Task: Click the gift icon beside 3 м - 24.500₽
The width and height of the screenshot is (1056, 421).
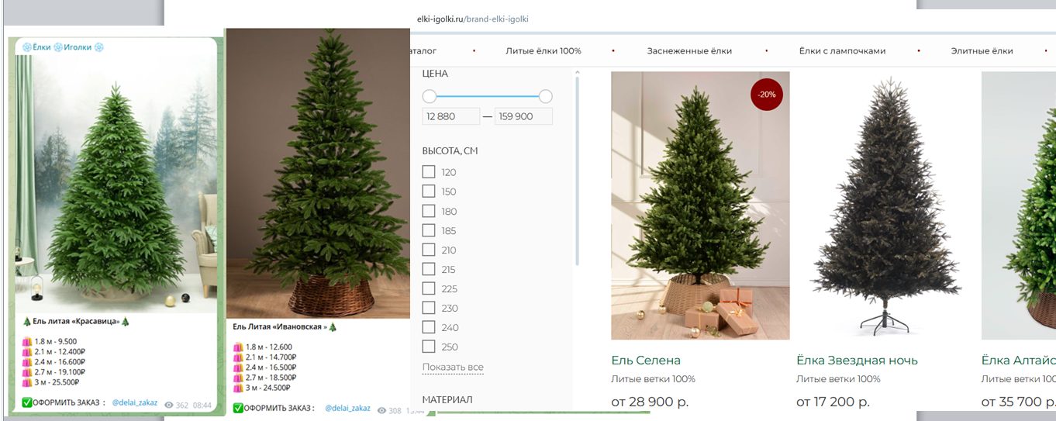Action: coord(239,388)
